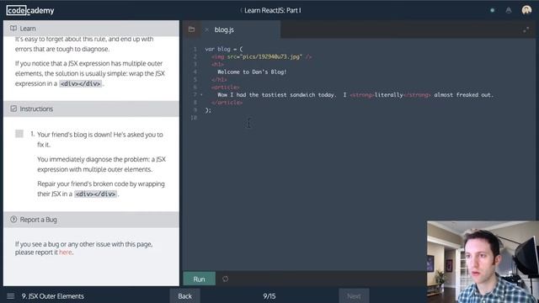This screenshot has height=303, width=539.
Task: Click the closing h1 tag on line 5
Action: click(219, 80)
